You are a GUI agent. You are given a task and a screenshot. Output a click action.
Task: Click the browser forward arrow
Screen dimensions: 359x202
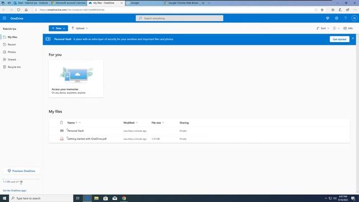[x=11, y=10]
